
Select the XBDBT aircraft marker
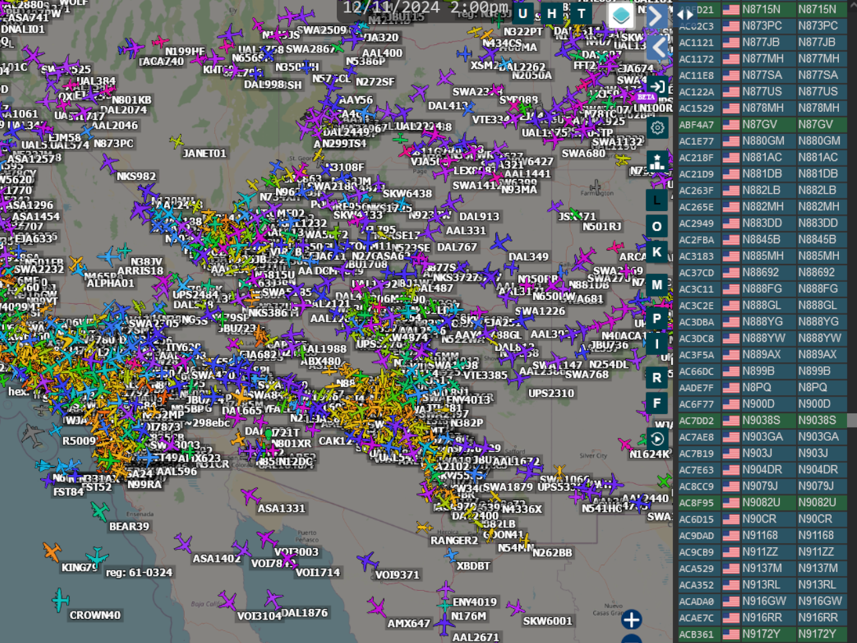451,555
